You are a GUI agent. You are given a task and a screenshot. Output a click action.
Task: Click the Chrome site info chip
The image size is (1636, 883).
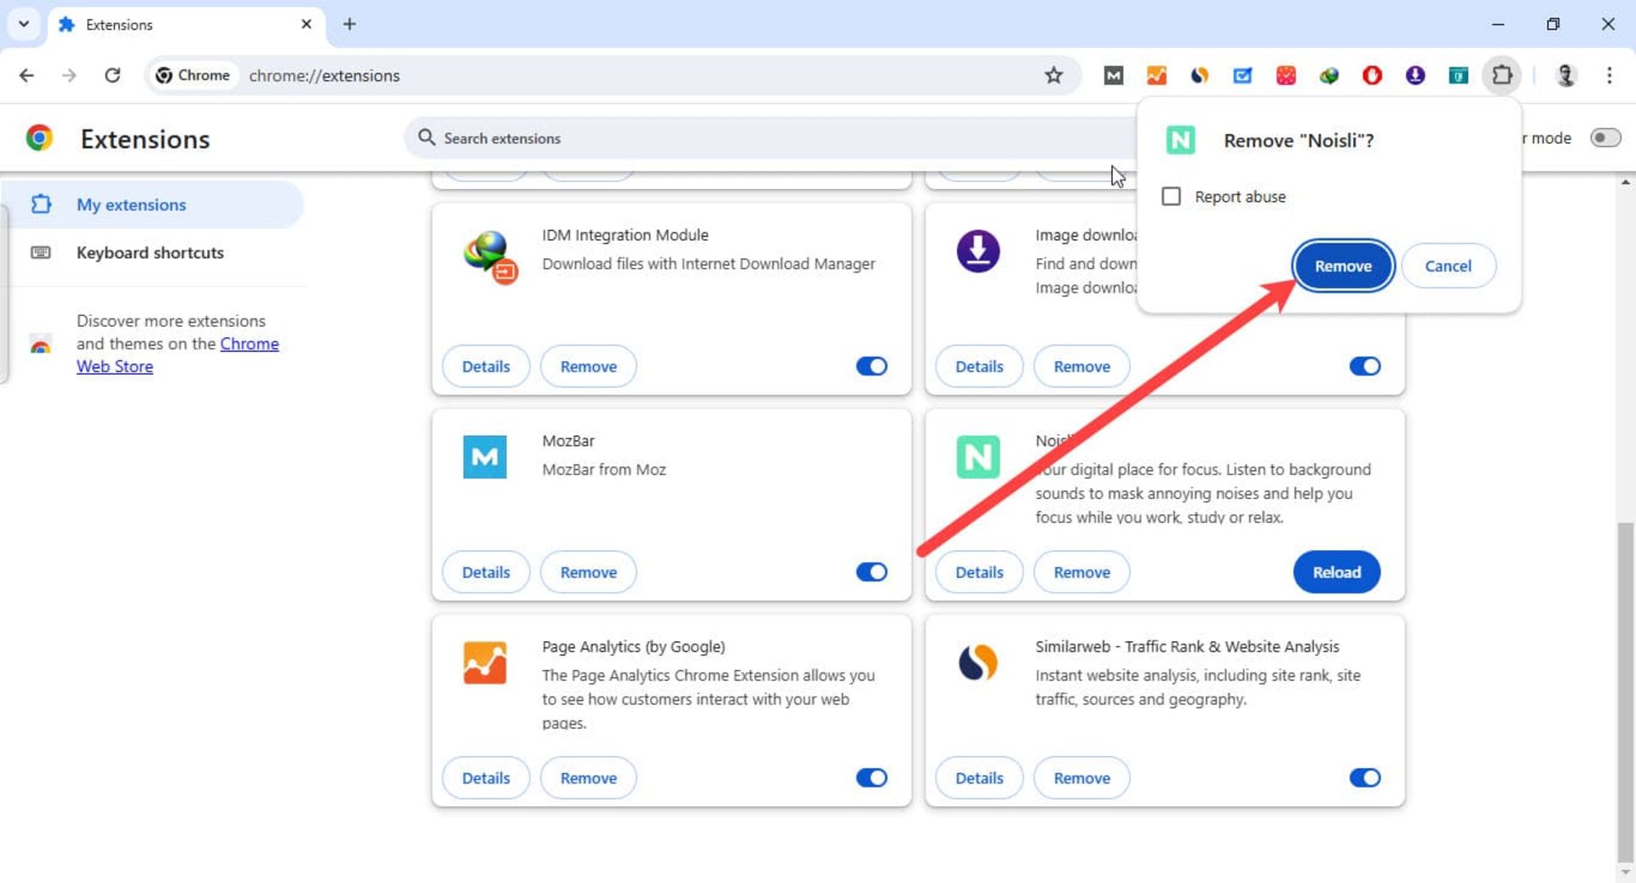pos(193,75)
